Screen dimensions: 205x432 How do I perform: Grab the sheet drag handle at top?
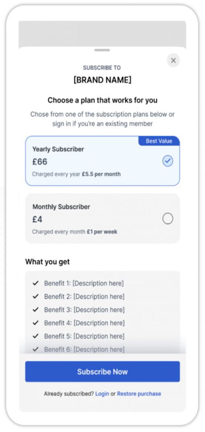[102, 50]
